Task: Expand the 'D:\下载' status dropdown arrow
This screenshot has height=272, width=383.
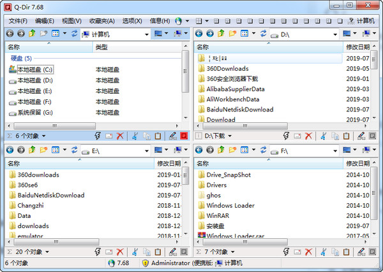Action: (230, 136)
